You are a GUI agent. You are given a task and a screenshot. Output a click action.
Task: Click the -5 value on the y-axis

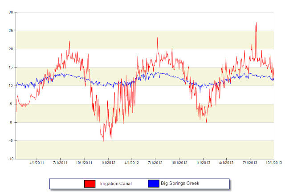tap(11, 140)
